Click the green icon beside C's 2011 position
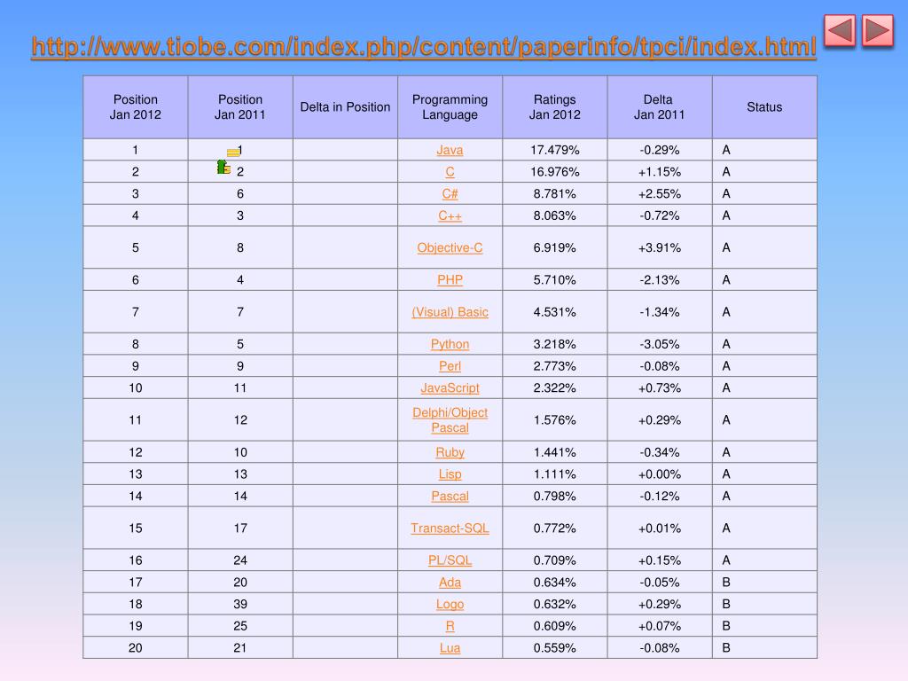The height and width of the screenshot is (681, 908). [x=224, y=168]
